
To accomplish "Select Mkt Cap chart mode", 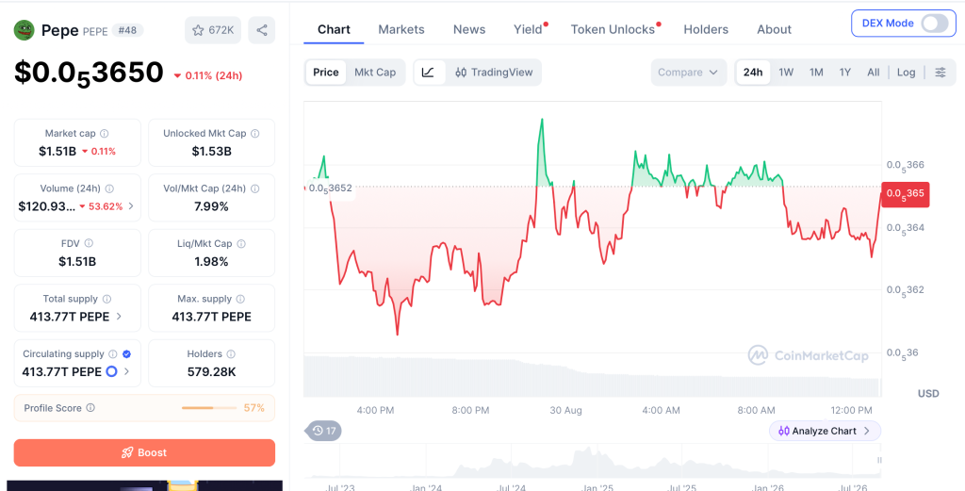I will 375,72.
